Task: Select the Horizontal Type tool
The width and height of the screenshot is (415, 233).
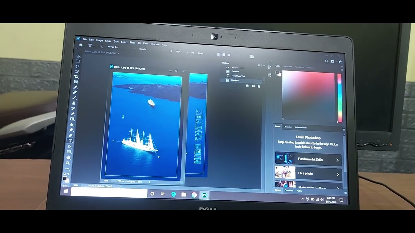Action: 70,141
